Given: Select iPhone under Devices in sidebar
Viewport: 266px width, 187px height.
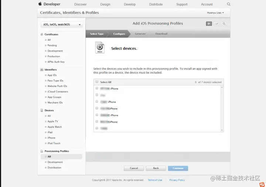Looking at the screenshot, I should point(51,138).
